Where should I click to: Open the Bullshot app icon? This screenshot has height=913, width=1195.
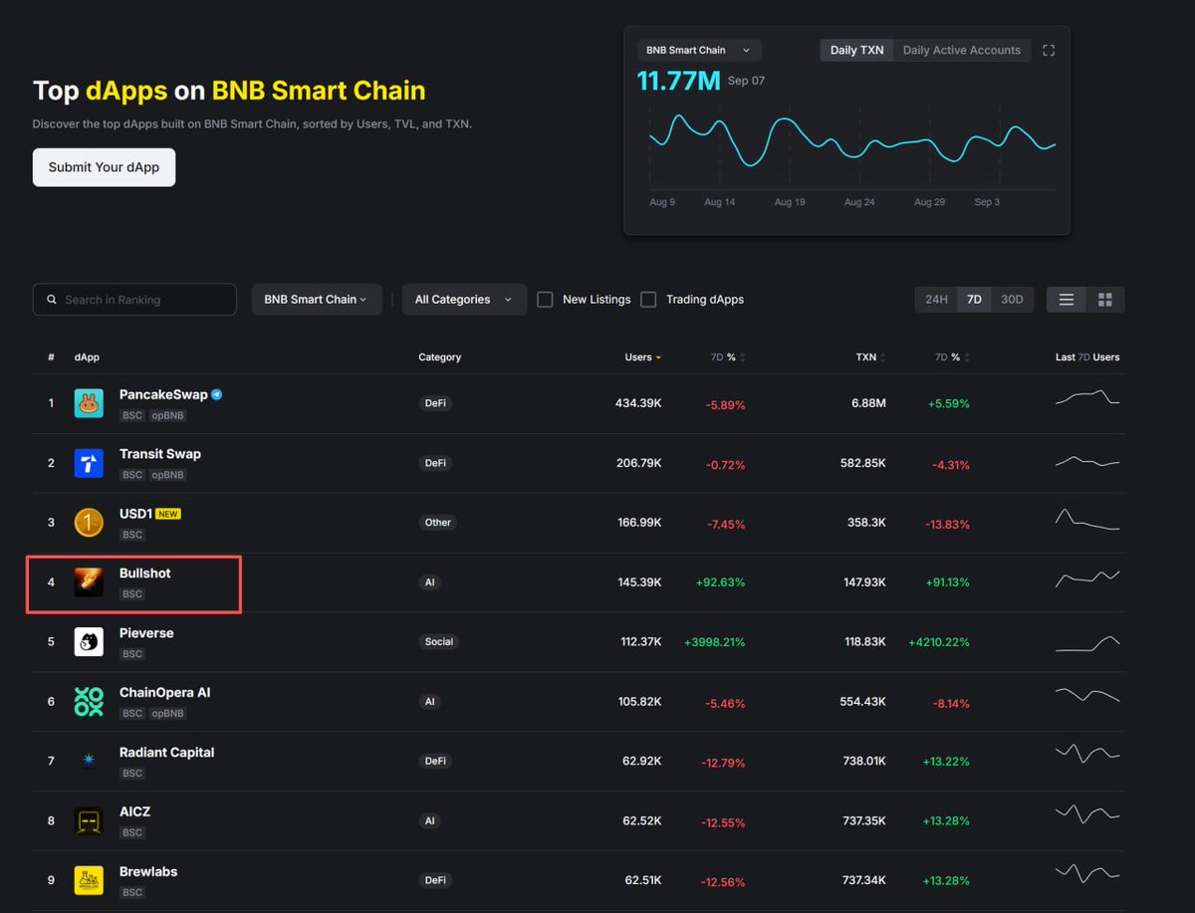89,582
